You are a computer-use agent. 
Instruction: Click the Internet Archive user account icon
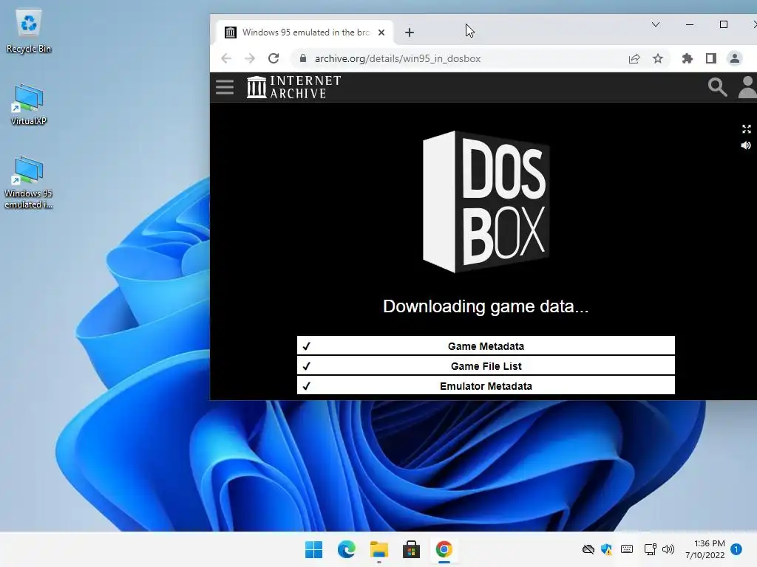(747, 87)
